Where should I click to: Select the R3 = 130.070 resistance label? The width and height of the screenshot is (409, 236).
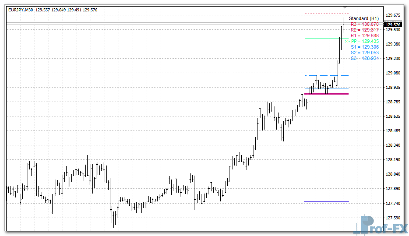364,24
